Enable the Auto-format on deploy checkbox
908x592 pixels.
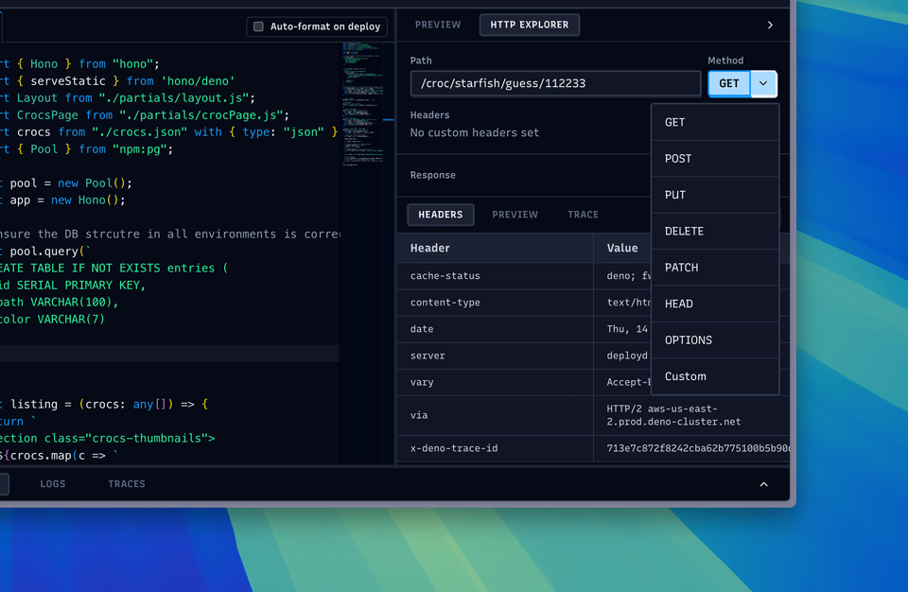258,26
